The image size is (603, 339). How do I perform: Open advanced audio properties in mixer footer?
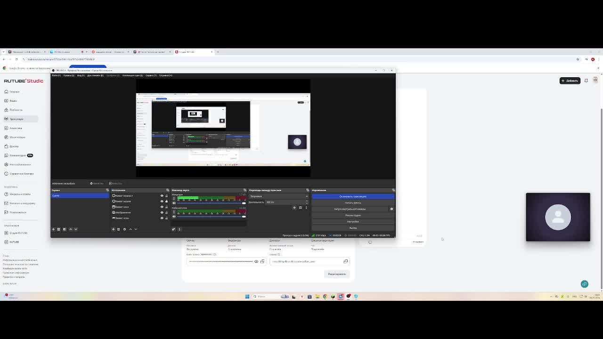[x=173, y=229]
